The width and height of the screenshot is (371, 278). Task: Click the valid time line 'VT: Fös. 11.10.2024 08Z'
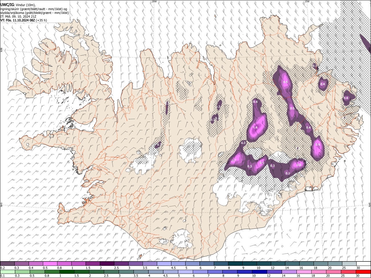[x=18, y=20]
